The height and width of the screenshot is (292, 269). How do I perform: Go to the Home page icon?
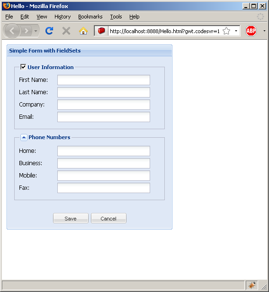(83, 31)
